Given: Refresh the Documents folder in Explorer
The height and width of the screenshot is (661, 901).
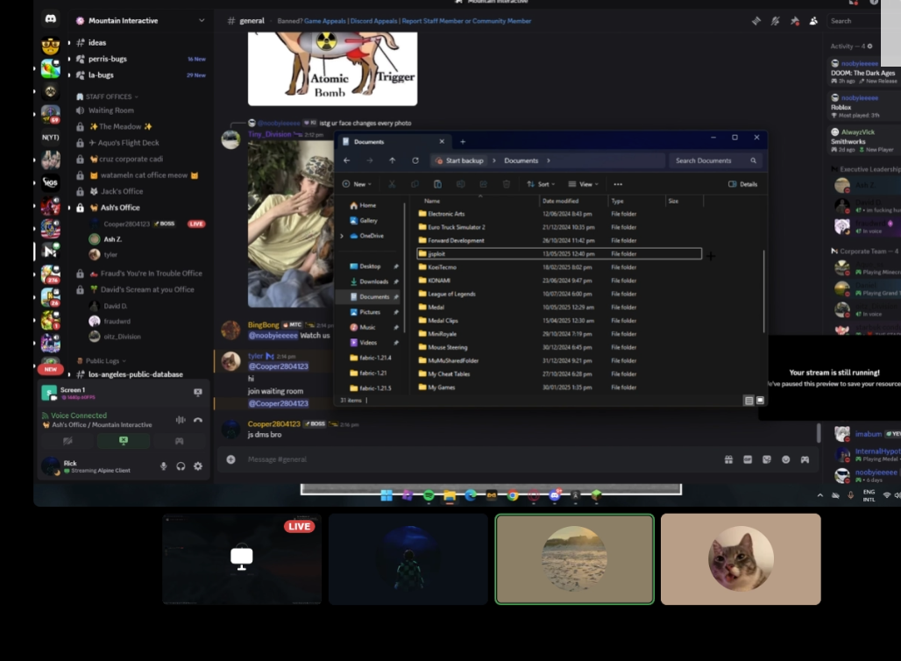Looking at the screenshot, I should pyautogui.click(x=415, y=161).
